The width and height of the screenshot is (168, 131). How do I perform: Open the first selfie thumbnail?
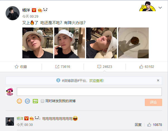[x=38, y=43]
